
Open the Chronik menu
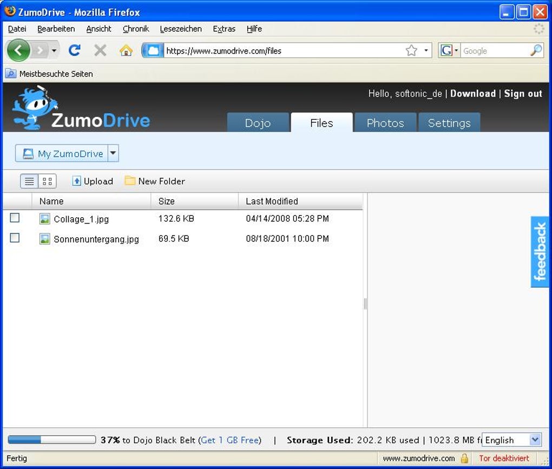136,29
